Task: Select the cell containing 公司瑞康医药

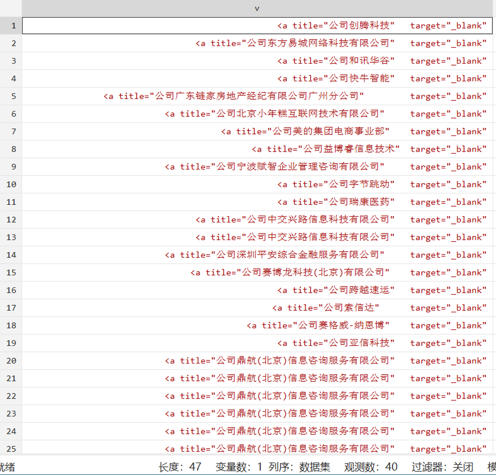Action: (257, 202)
